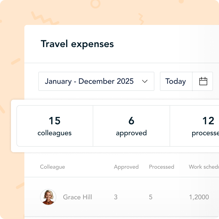Click the number 15 above colleagues

click(x=54, y=121)
